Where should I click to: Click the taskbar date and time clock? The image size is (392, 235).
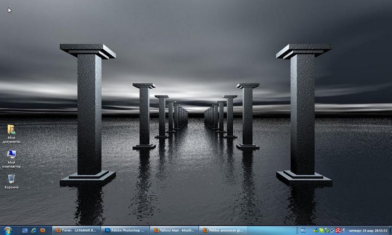[368, 230]
